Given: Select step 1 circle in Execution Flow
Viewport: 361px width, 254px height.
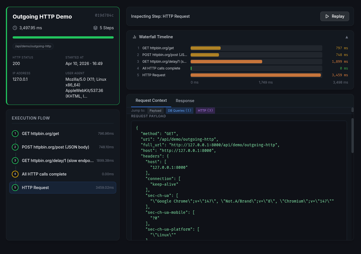Looking at the screenshot, I should coord(15,134).
